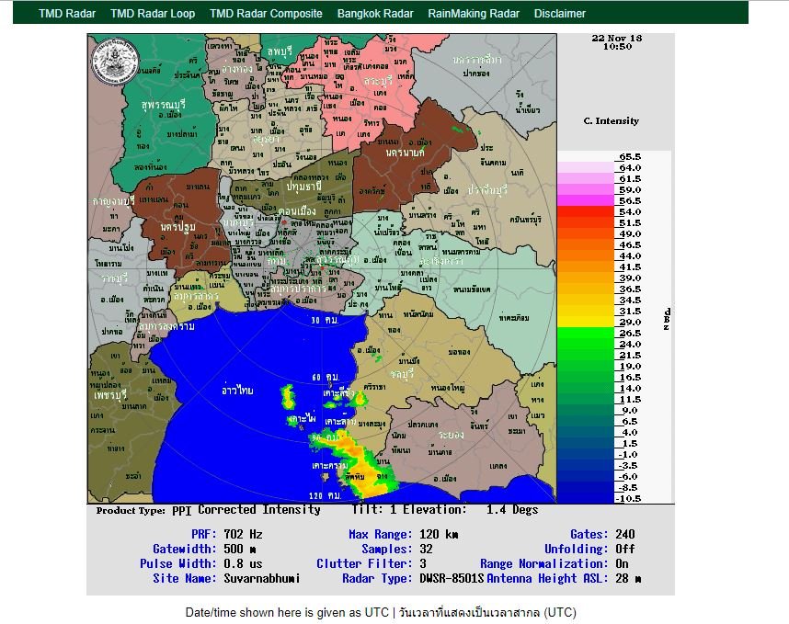Viewport: 789px width, 624px height.
Task: View the Disclaimer page
Action: point(559,14)
